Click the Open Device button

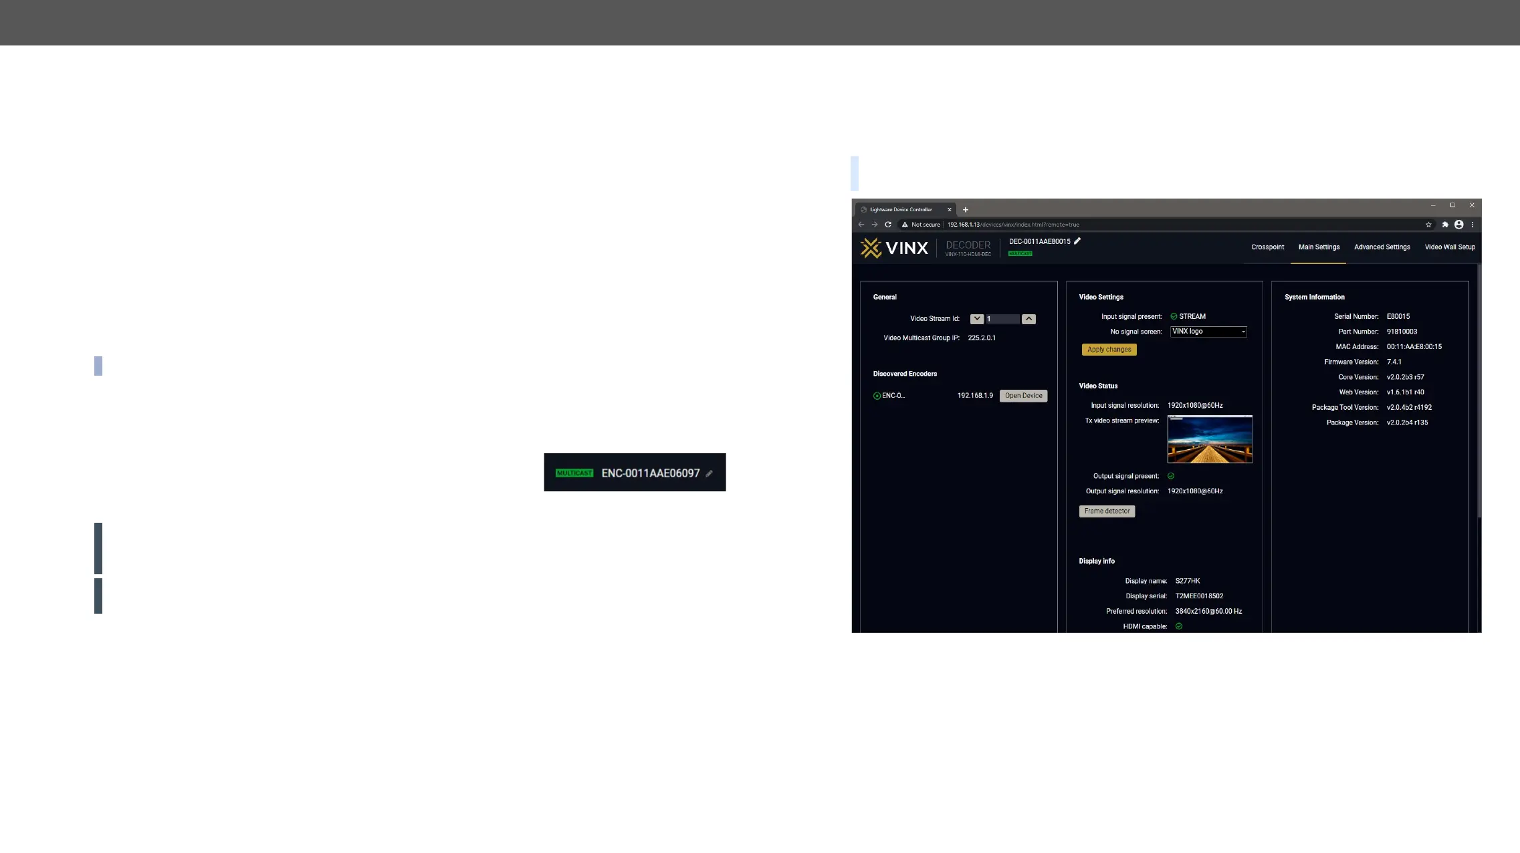1023,396
